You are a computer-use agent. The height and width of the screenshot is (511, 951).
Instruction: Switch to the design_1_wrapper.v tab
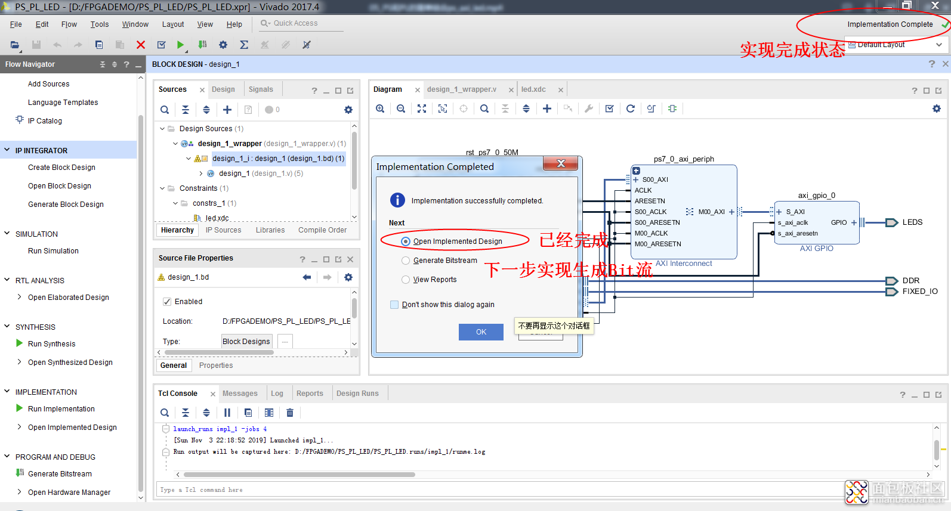462,89
